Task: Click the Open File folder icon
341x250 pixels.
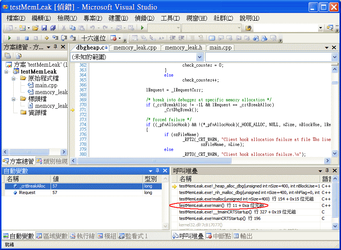Action: (x=35, y=28)
